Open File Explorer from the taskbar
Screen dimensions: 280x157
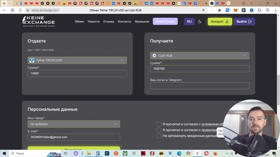[89, 153]
